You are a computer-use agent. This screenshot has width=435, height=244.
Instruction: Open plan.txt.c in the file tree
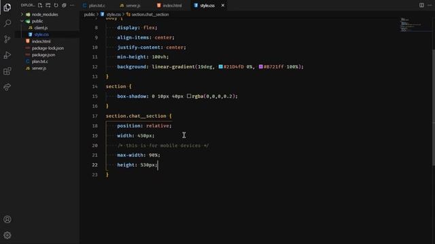point(39,62)
